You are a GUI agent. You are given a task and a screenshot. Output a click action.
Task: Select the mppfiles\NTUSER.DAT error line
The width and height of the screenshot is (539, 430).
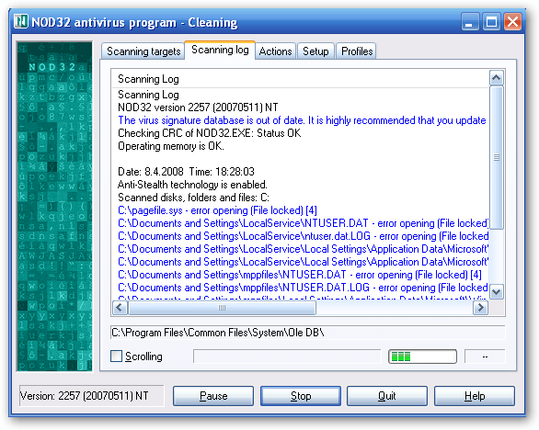(300, 275)
